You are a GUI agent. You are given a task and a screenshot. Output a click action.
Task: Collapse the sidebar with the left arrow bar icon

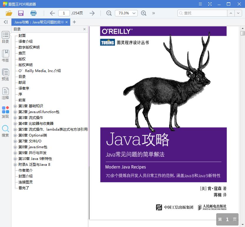(x=6, y=22)
